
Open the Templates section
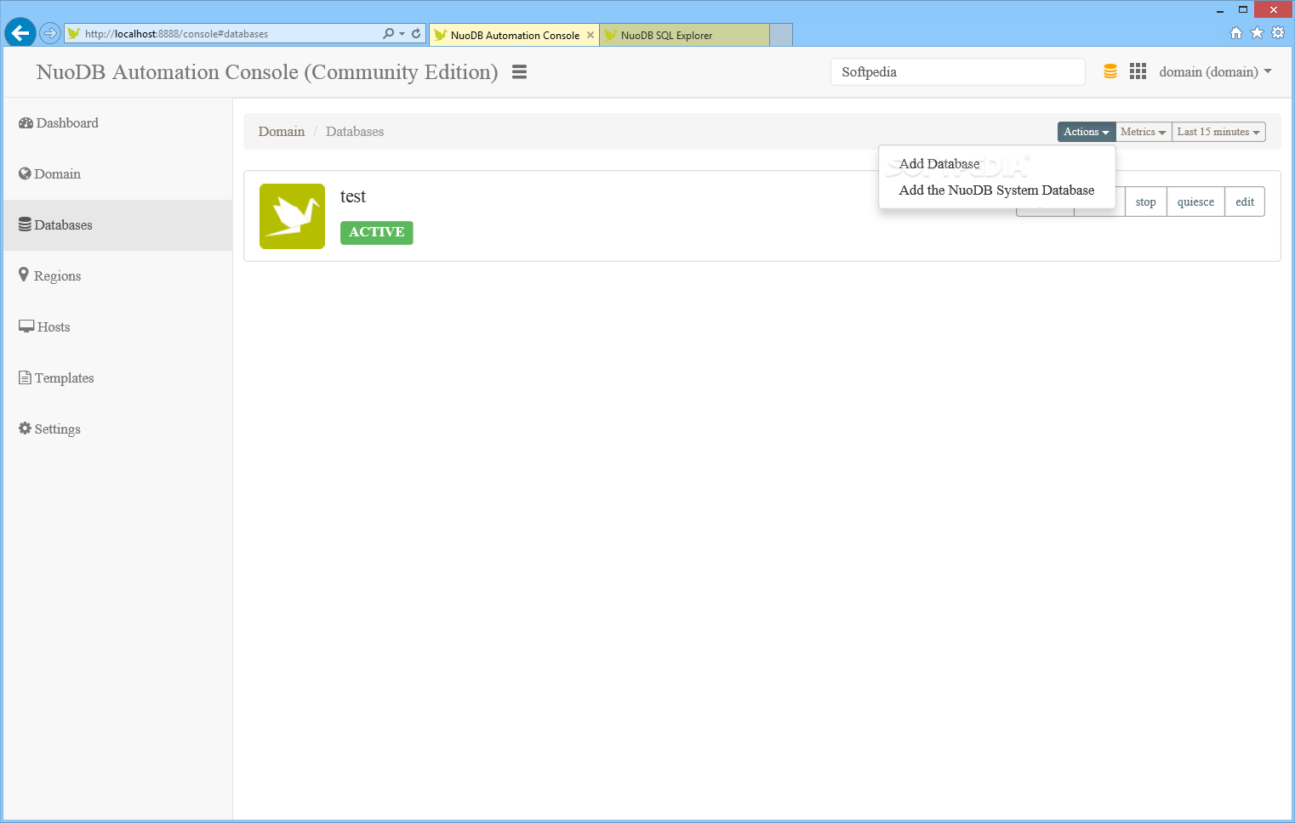pyautogui.click(x=57, y=378)
